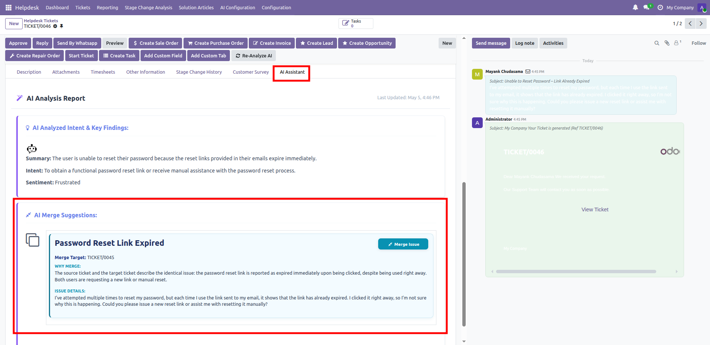710x345 pixels.
Task: Click the Mayank Chudasama M avatar
Action: click(477, 74)
